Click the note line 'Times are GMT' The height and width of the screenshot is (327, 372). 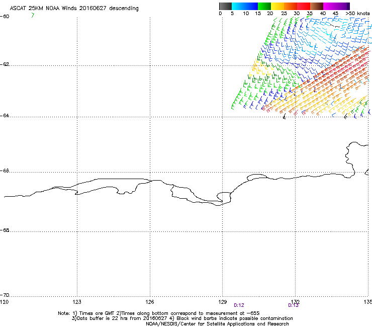(x=97, y=313)
